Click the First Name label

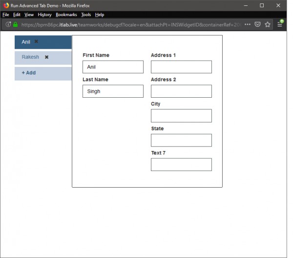tap(96, 55)
